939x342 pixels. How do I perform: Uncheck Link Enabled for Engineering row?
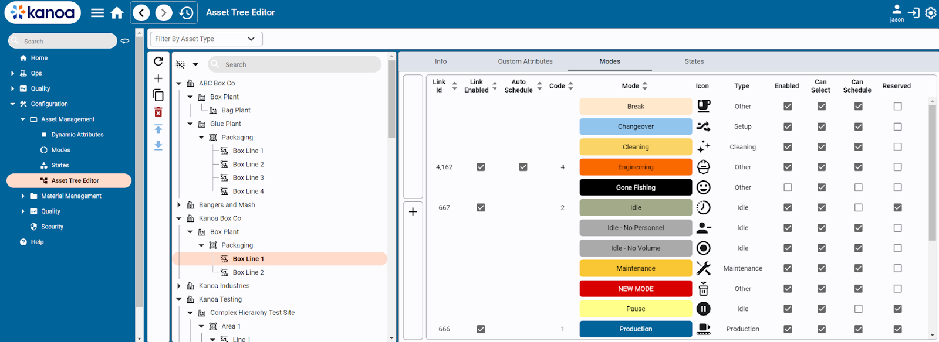(481, 167)
